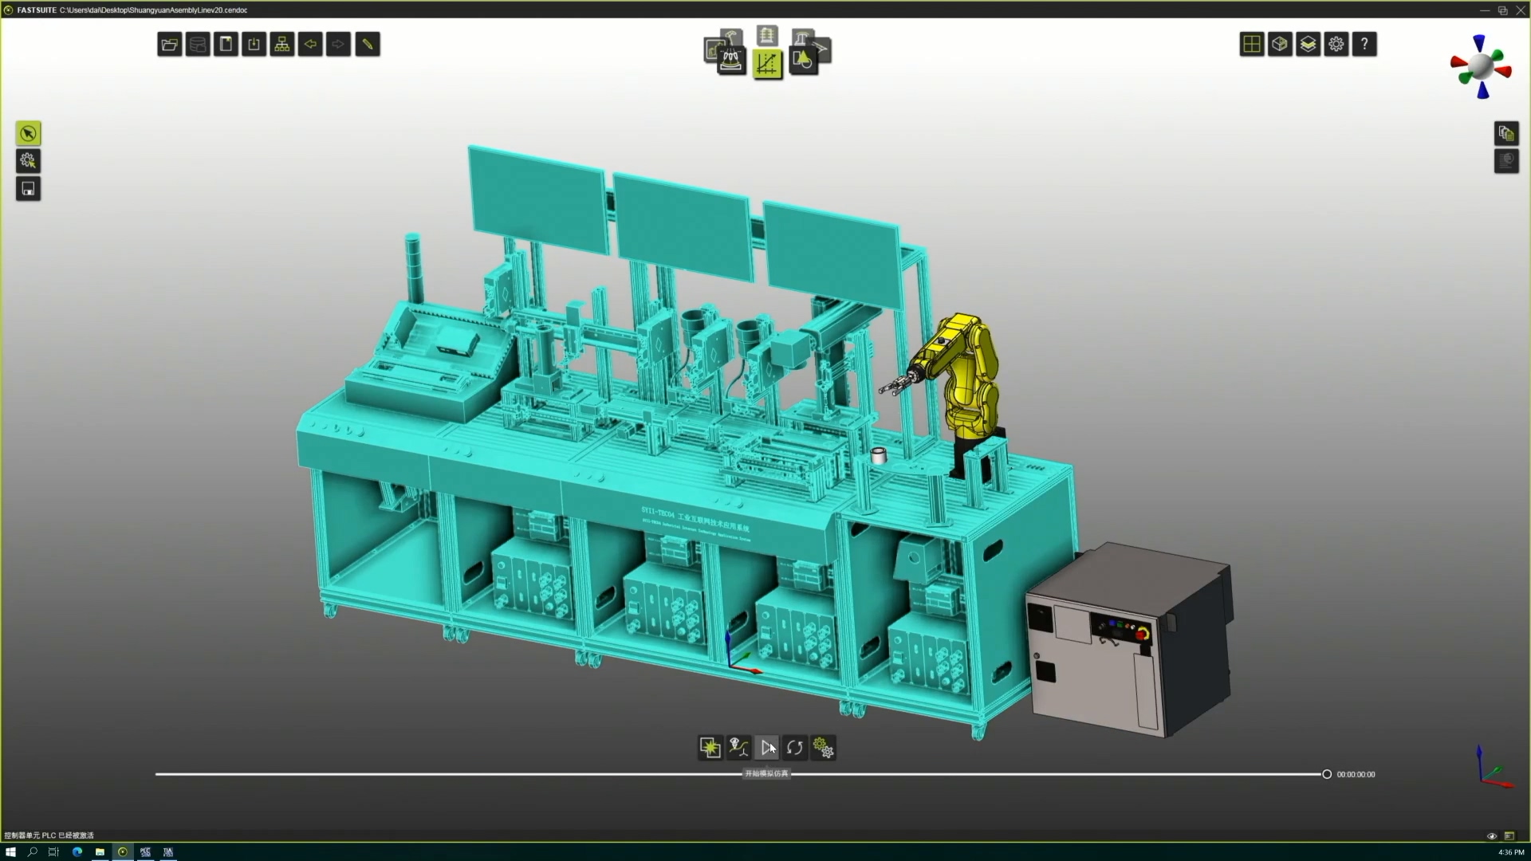Image resolution: width=1531 pixels, height=861 pixels.
Task: Click the yellow left arrow undo icon
Action: coord(310,45)
